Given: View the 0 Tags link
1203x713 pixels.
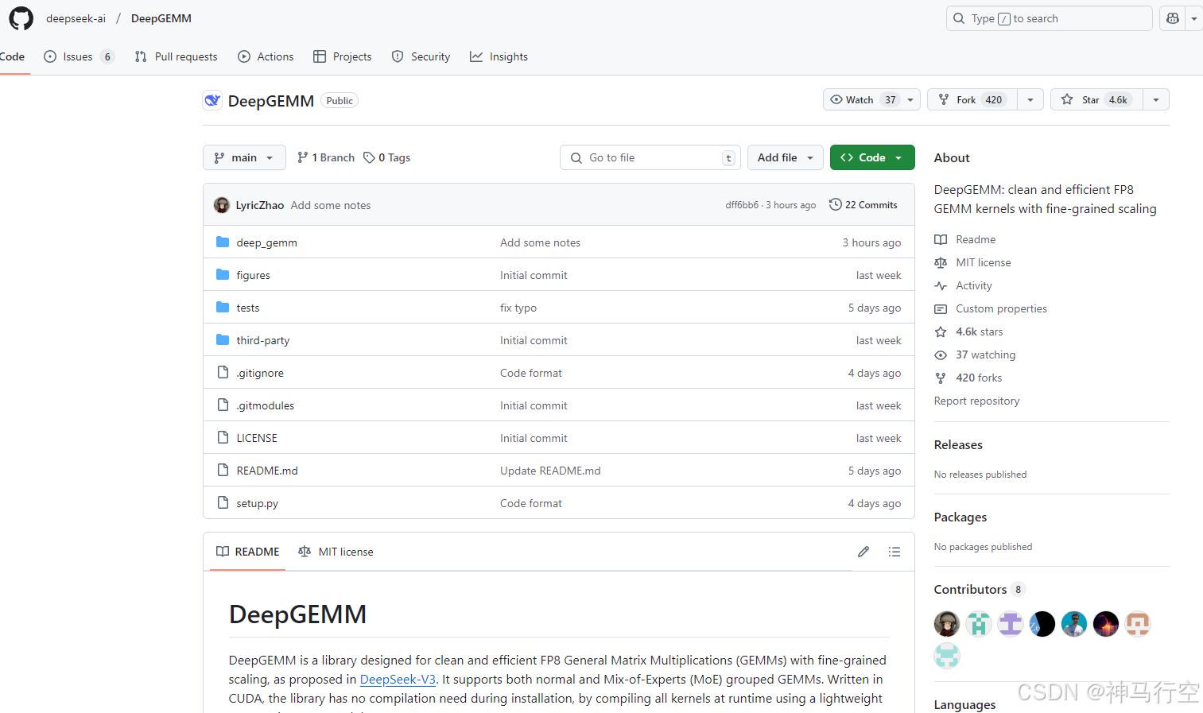Looking at the screenshot, I should (x=387, y=157).
